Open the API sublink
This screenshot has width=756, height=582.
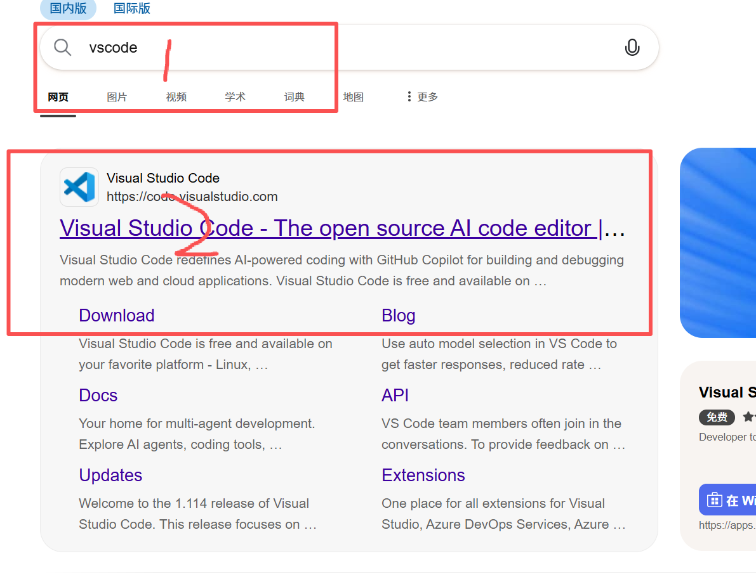click(395, 395)
